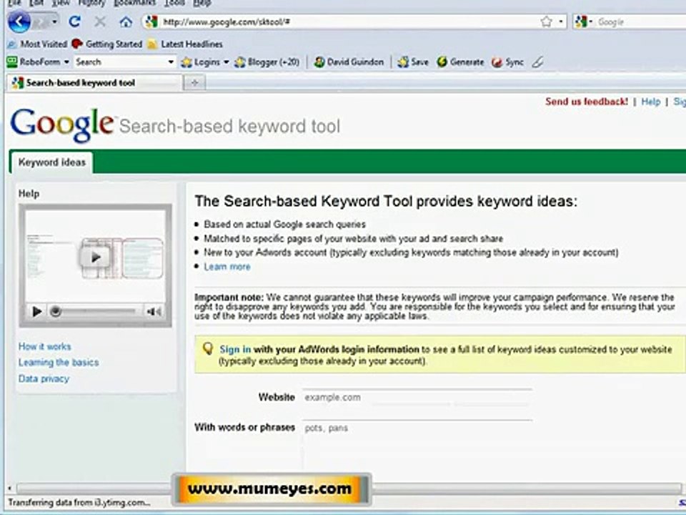Click the RoboForm pencil edit icon

click(537, 62)
